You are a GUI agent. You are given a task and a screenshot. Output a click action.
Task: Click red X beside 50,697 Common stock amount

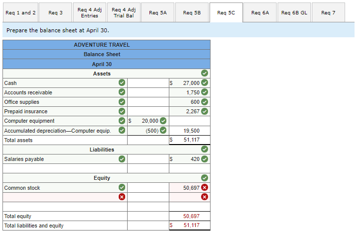pyautogui.click(x=205, y=187)
